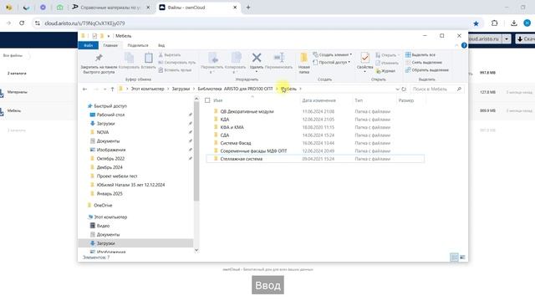Open the Quick Access Toolbar customize arrow
The image size is (535, 301).
[109, 36]
